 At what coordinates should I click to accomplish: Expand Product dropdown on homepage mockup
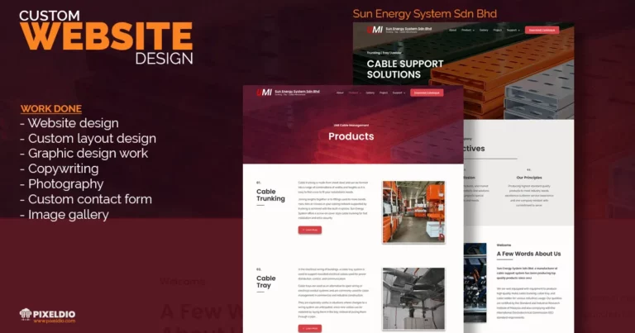pyautogui.click(x=468, y=30)
